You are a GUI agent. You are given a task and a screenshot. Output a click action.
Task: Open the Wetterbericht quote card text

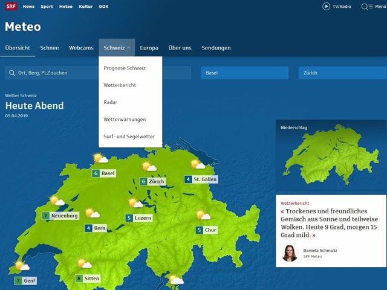(329, 223)
